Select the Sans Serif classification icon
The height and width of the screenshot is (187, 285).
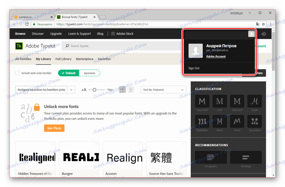pos(202,101)
